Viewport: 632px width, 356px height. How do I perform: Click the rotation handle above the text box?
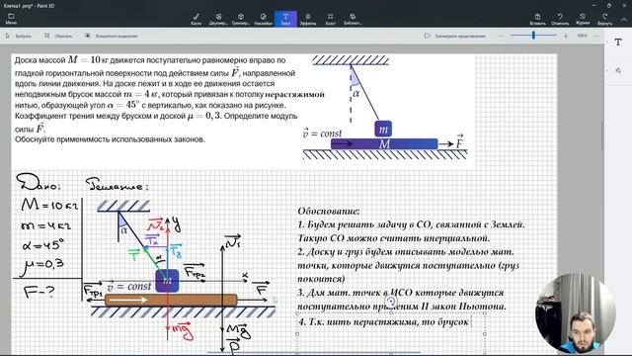coord(391,301)
